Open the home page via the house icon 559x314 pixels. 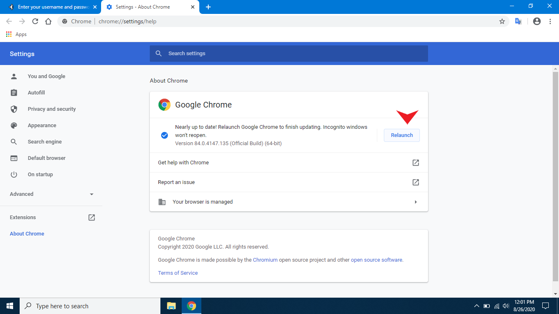pyautogui.click(x=48, y=21)
